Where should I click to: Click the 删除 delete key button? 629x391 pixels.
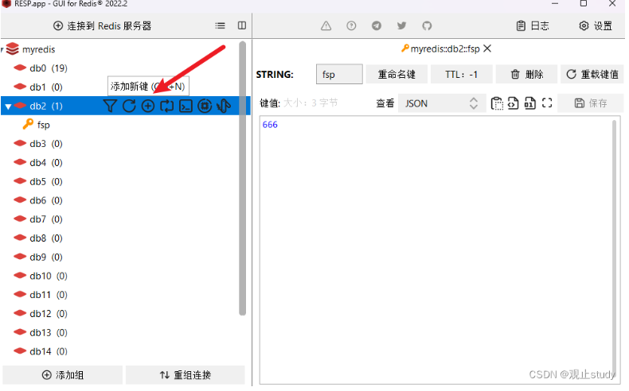[x=527, y=75]
